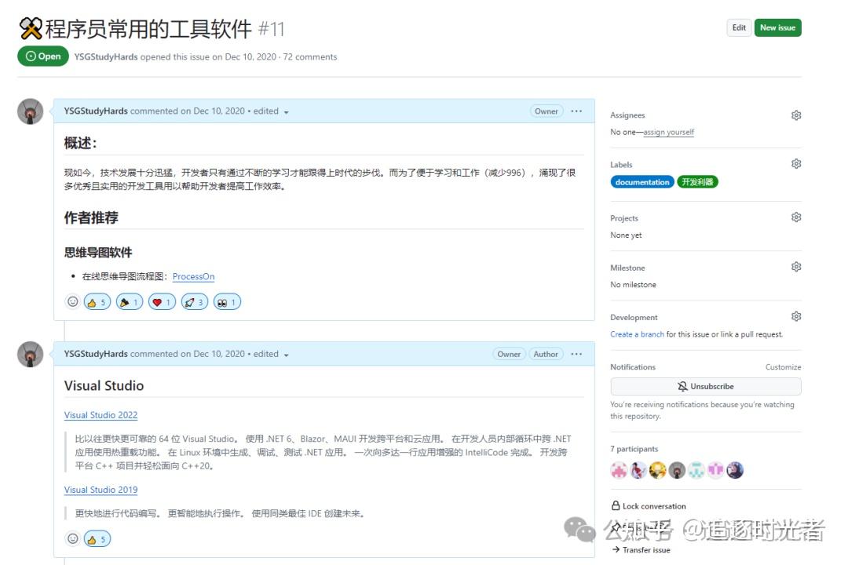The image size is (848, 565).
Task: Toggle the eyes reaction on first comment
Action: pos(226,301)
